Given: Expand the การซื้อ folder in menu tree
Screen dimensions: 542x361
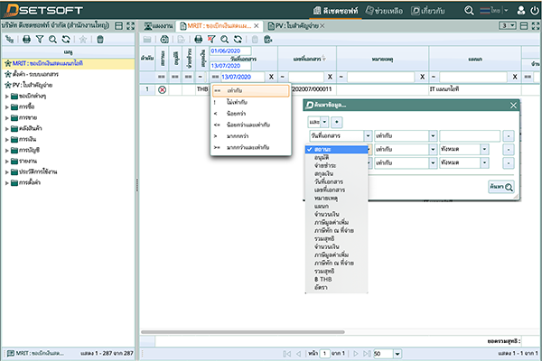Looking at the screenshot, I should 7,106.
